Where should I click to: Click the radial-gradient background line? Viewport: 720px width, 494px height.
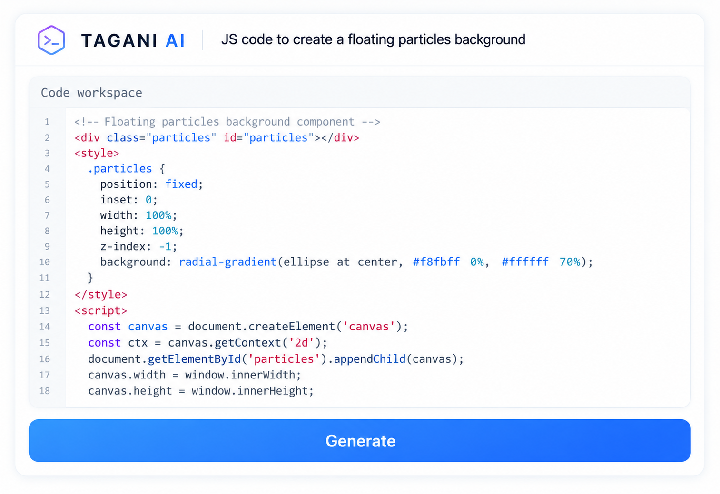pos(346,262)
